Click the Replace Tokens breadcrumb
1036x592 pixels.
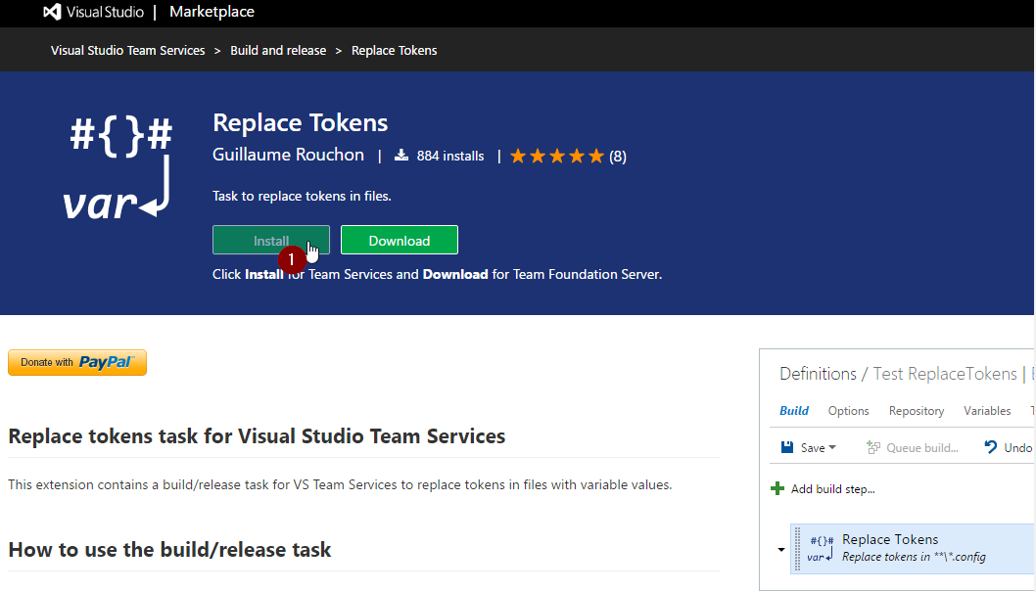394,50
